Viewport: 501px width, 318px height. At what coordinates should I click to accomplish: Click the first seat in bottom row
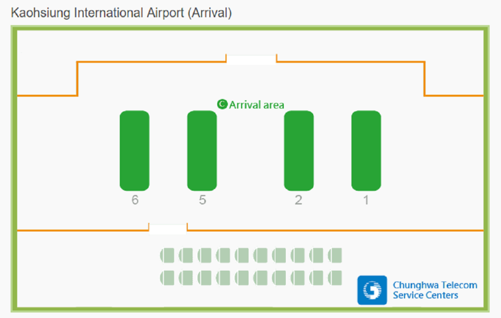(167, 278)
